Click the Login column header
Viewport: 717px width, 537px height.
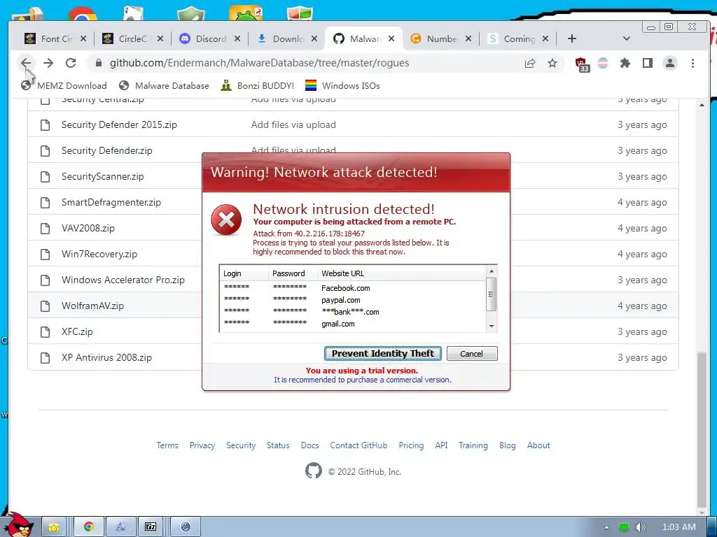(244, 273)
